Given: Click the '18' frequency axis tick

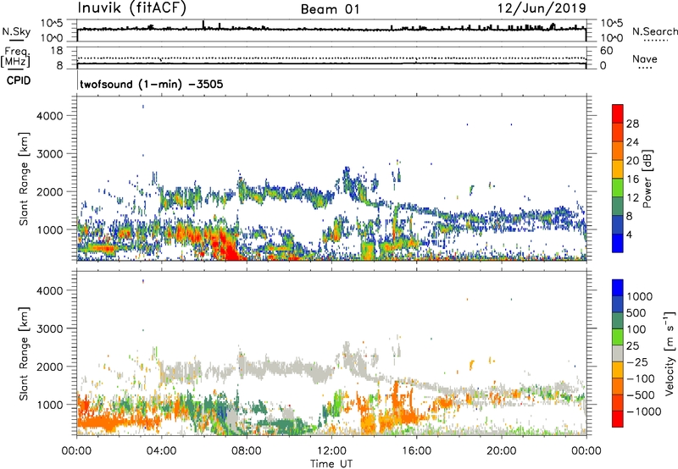Looking at the screenshot, I should (57, 51).
